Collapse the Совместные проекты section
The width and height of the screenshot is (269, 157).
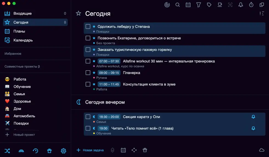pos(22,66)
